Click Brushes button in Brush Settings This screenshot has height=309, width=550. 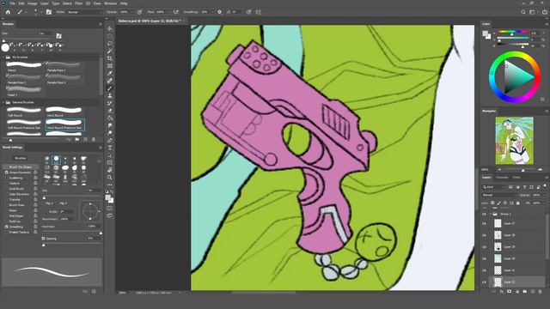click(x=21, y=158)
